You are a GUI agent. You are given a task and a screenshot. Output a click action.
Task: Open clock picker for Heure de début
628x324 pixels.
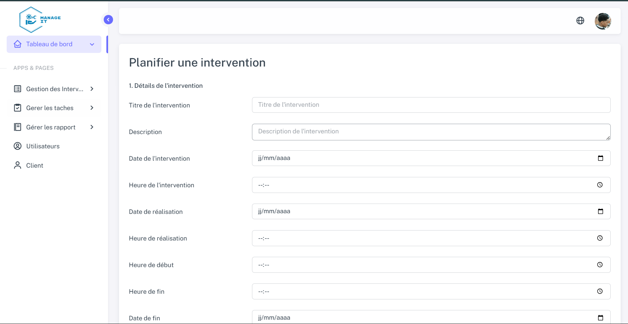[x=600, y=265]
